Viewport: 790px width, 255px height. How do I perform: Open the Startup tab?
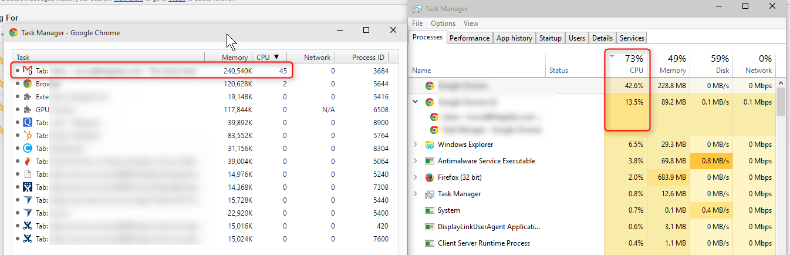pos(550,38)
